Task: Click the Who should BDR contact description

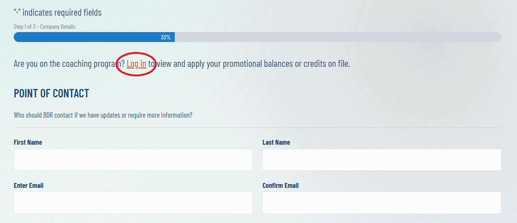Action: (103, 115)
